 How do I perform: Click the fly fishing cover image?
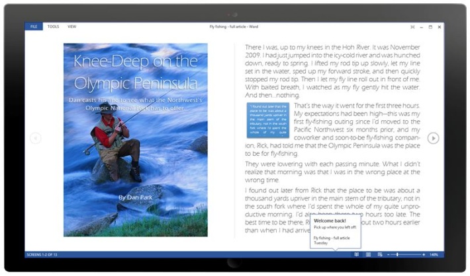135,139
